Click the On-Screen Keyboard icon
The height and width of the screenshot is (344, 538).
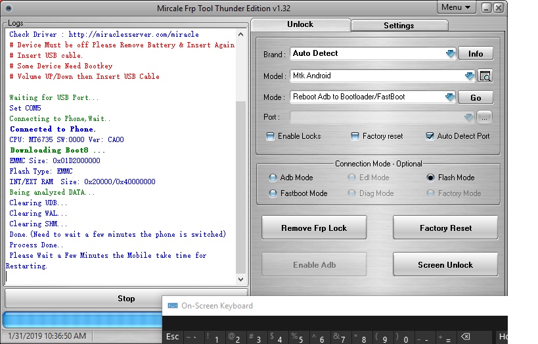(x=173, y=305)
